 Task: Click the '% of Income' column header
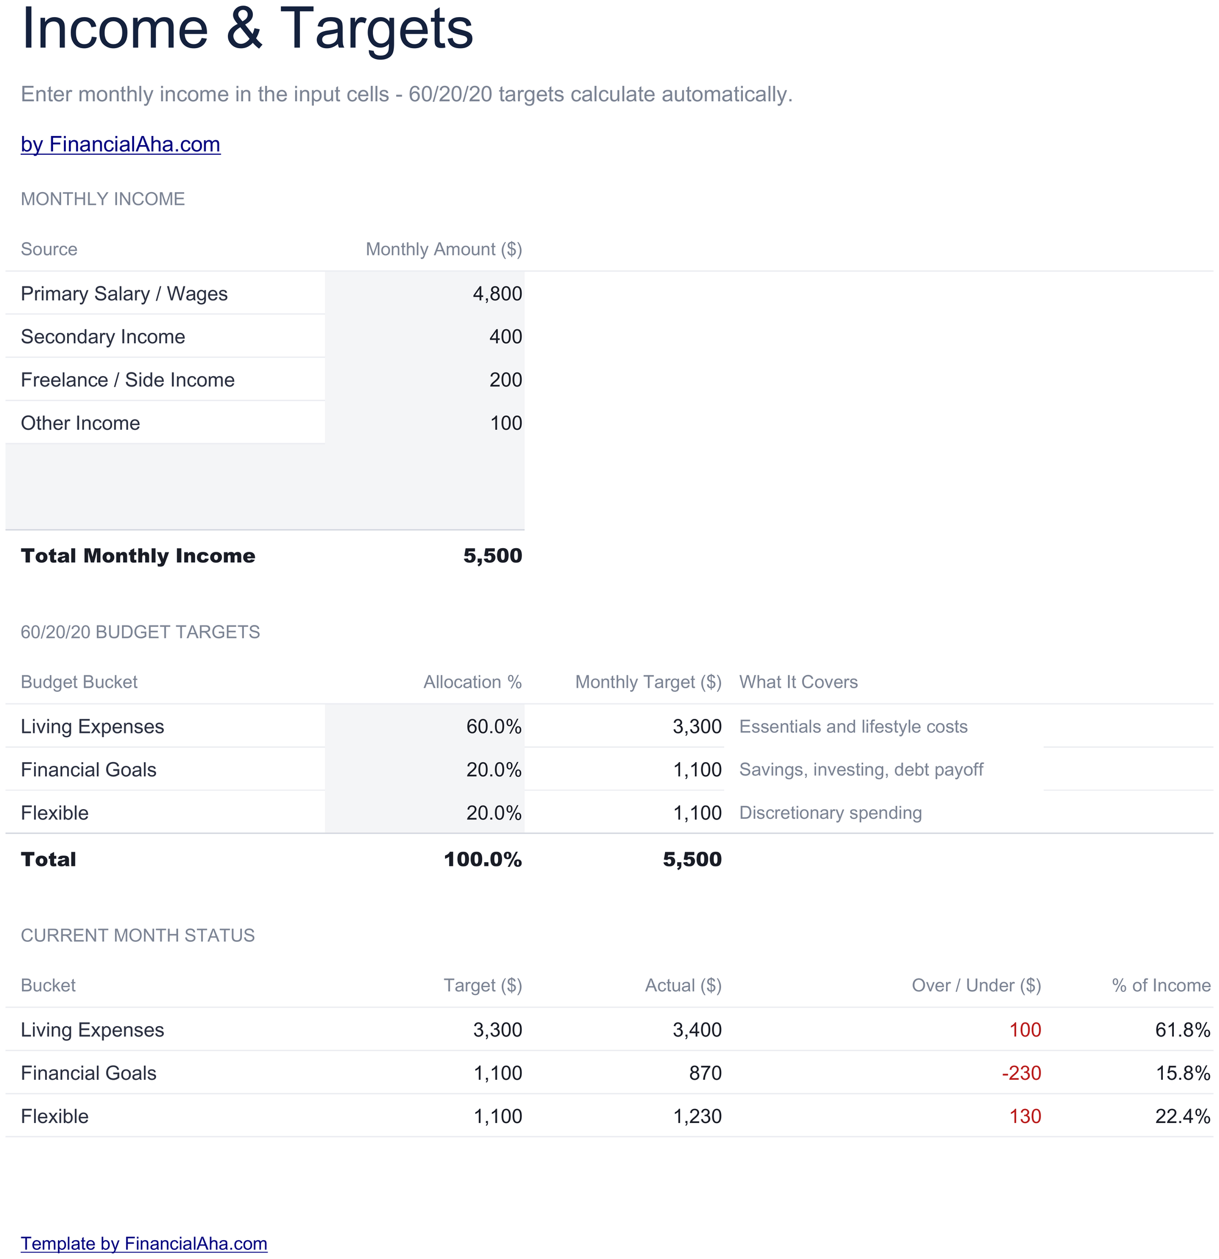coord(1161,985)
